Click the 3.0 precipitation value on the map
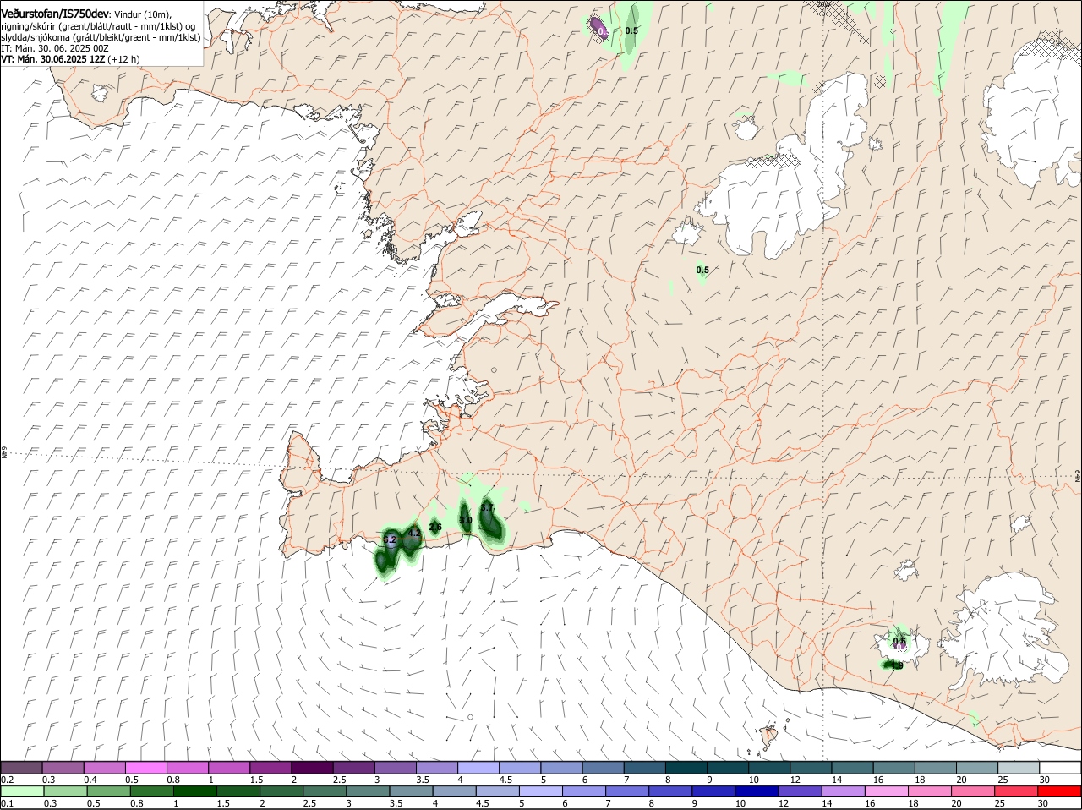 tap(465, 521)
